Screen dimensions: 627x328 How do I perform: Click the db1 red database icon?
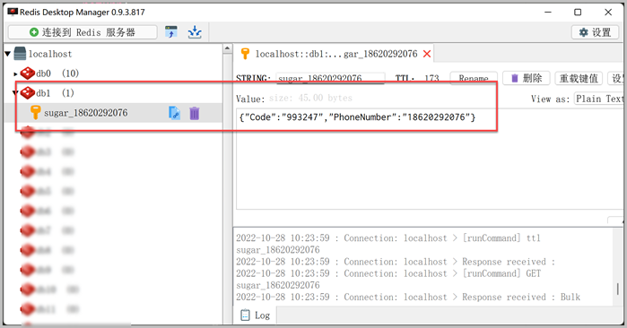coord(28,93)
